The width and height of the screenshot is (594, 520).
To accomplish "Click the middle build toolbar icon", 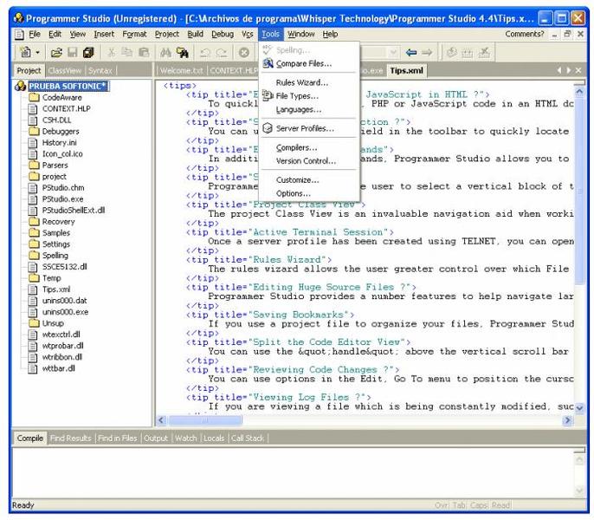I will [468, 52].
